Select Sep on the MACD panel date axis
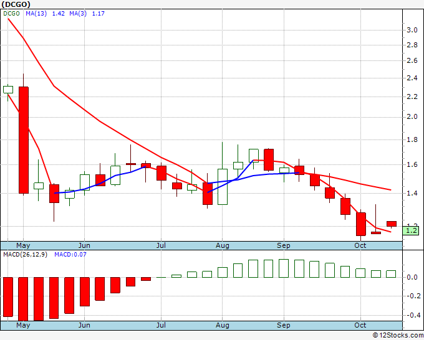424x340 pixels. point(283,325)
